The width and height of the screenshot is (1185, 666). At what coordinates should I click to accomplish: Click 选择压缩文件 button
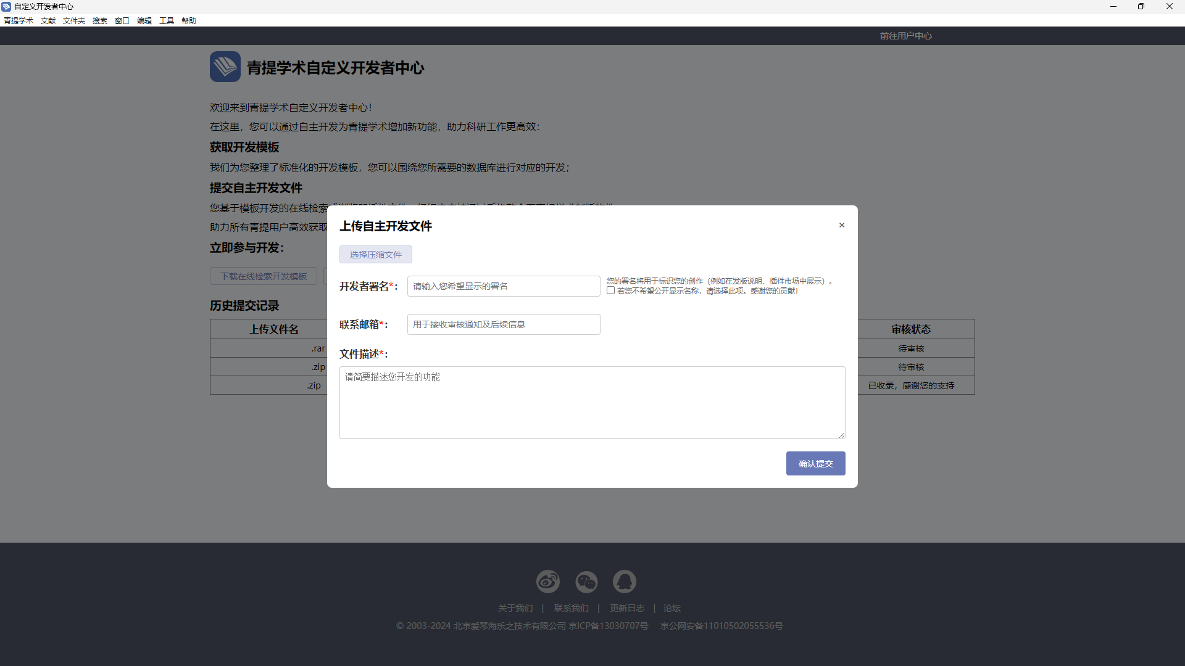(375, 255)
